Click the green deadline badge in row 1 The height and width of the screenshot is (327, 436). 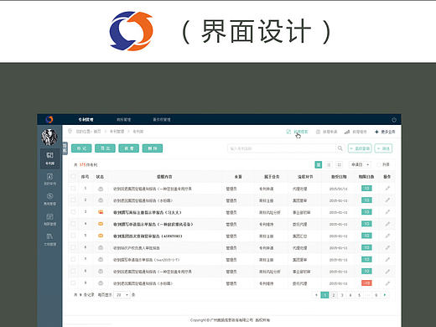[x=366, y=189]
